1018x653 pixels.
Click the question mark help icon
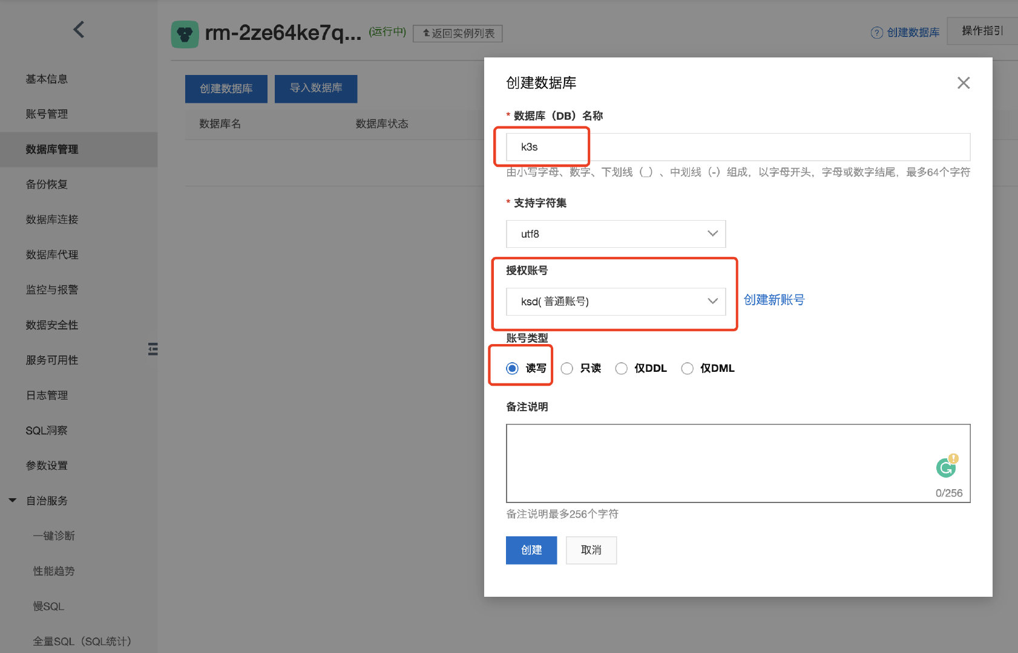tap(876, 33)
